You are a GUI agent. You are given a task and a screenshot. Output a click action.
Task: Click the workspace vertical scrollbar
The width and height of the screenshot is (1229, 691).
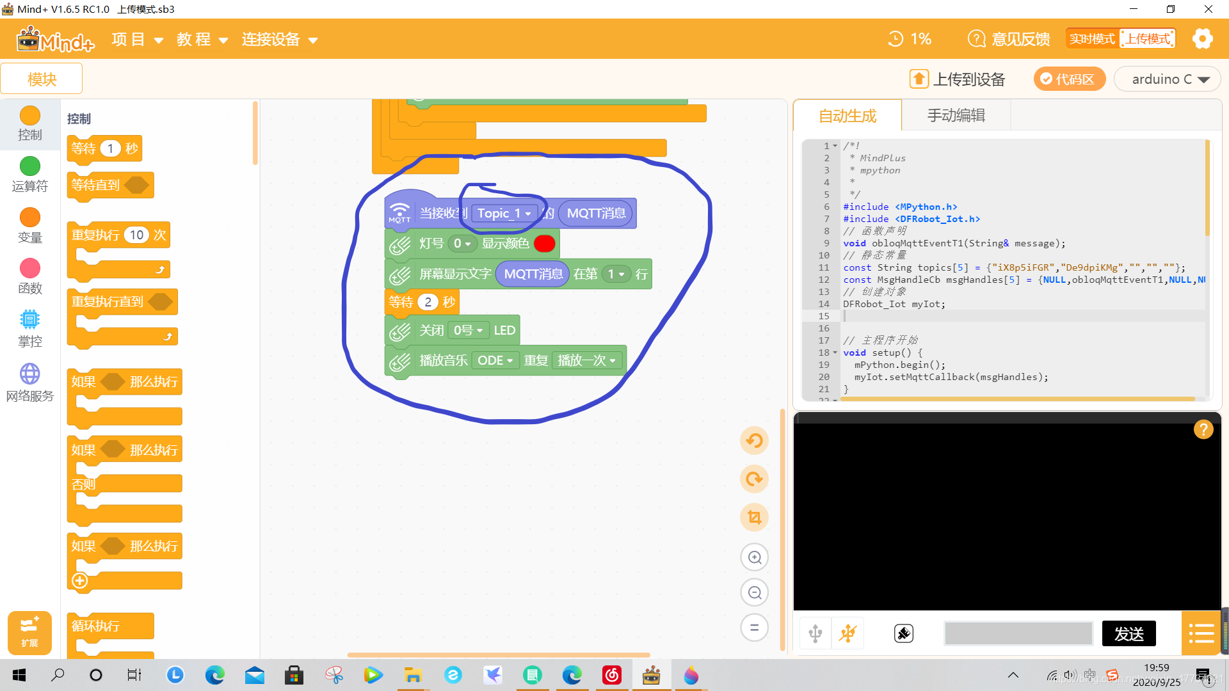click(x=782, y=529)
